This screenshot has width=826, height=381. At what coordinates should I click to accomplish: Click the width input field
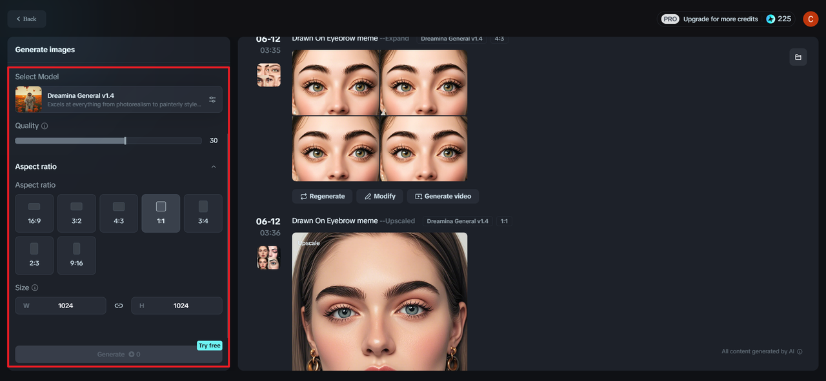coord(61,306)
